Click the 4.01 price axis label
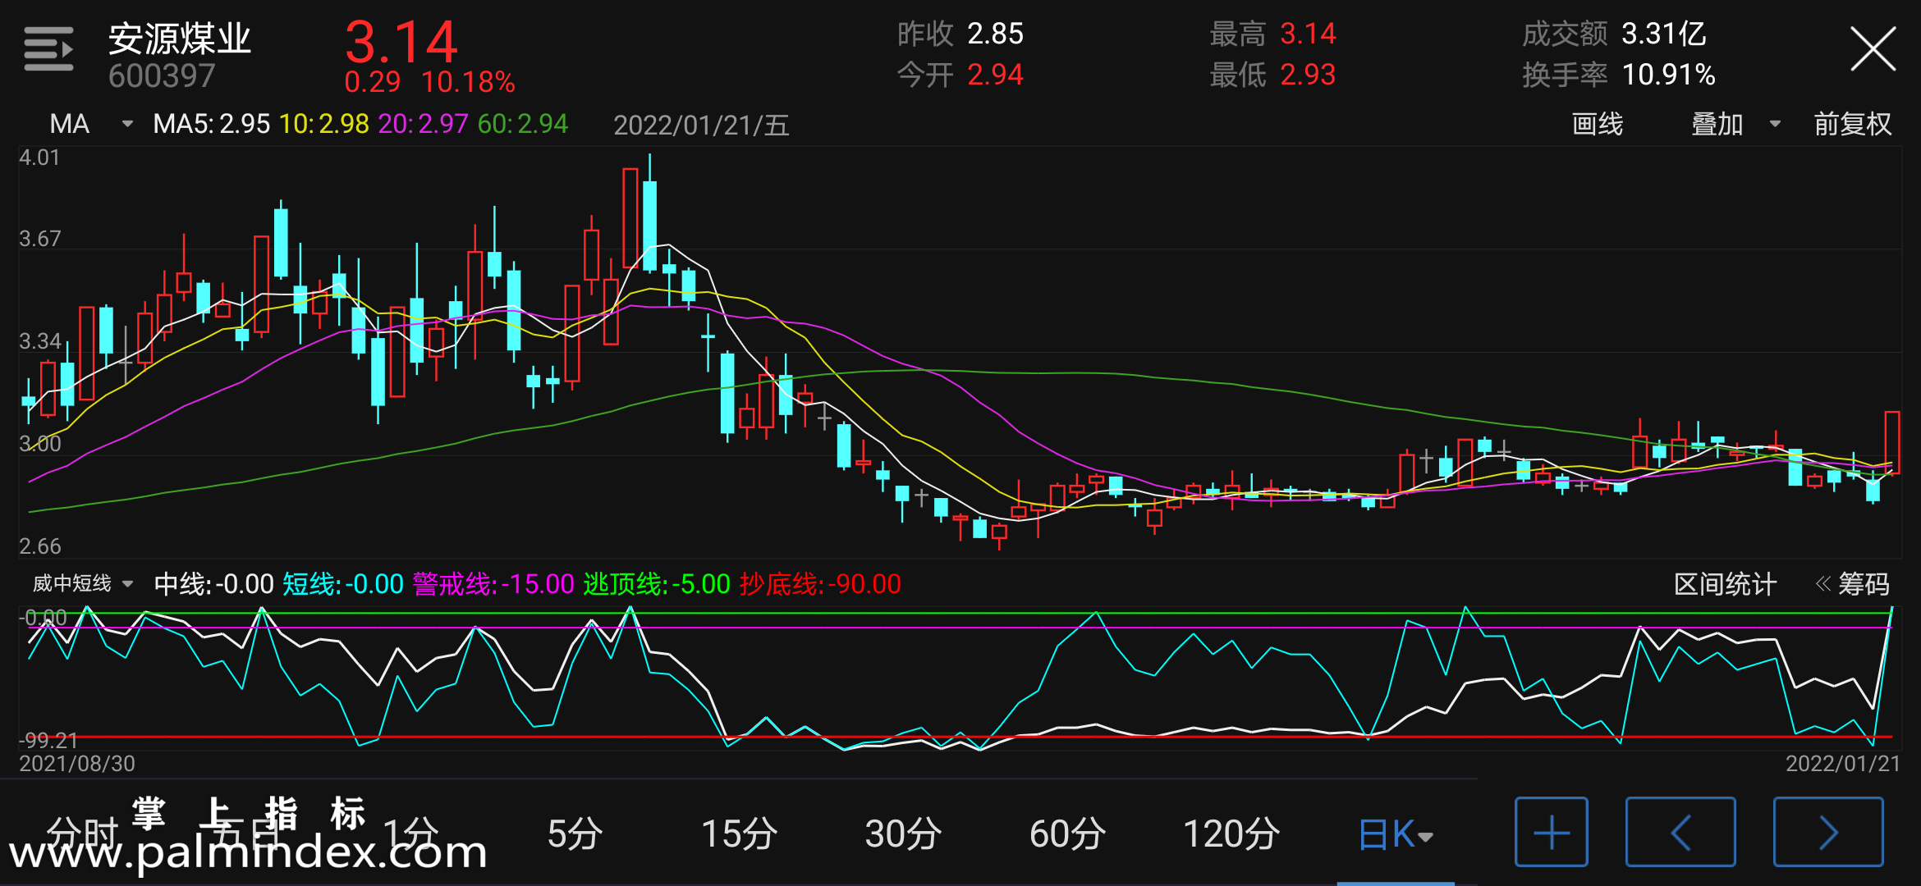Screen dimensions: 1921x886 39,158
